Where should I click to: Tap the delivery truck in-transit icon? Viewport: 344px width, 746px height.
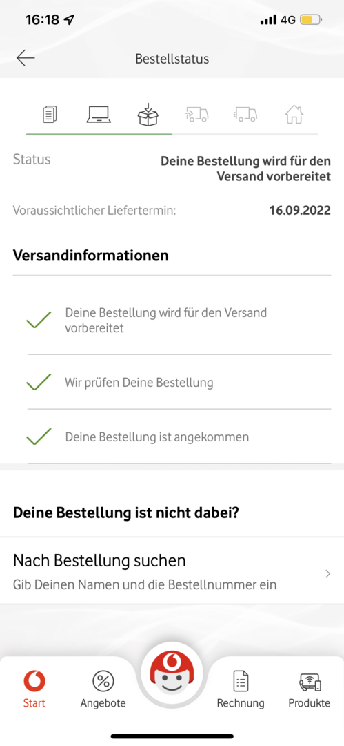click(245, 115)
